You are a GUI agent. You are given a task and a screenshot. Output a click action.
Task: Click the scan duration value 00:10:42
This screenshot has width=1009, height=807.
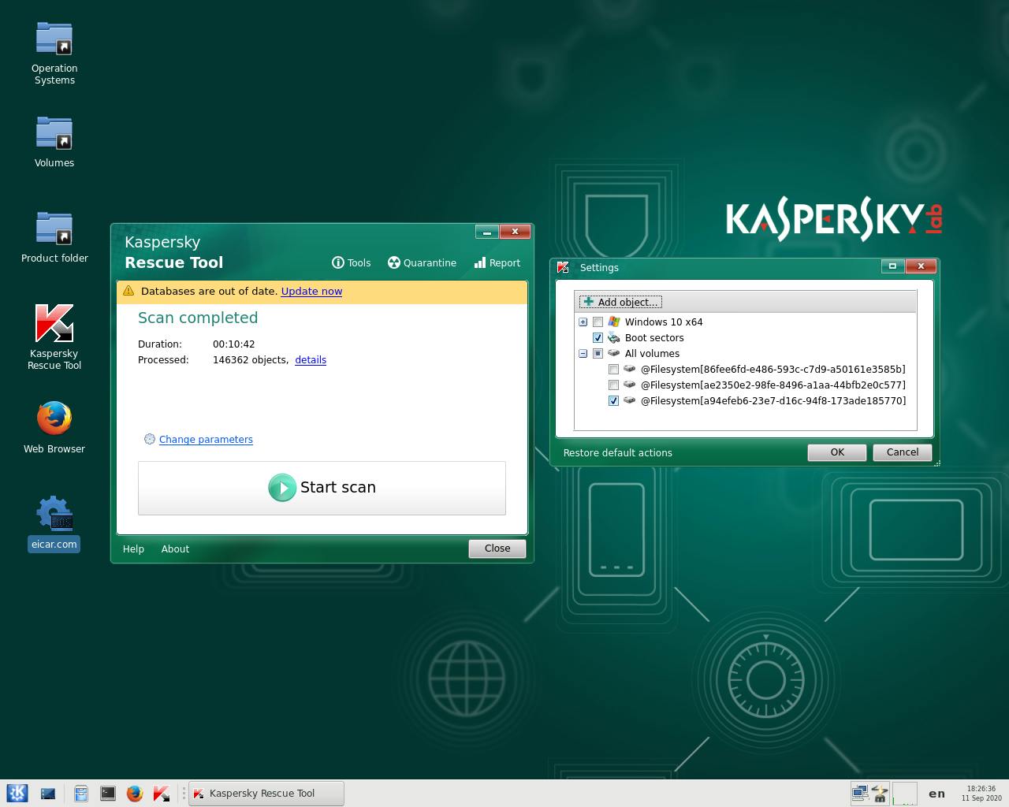tap(233, 344)
